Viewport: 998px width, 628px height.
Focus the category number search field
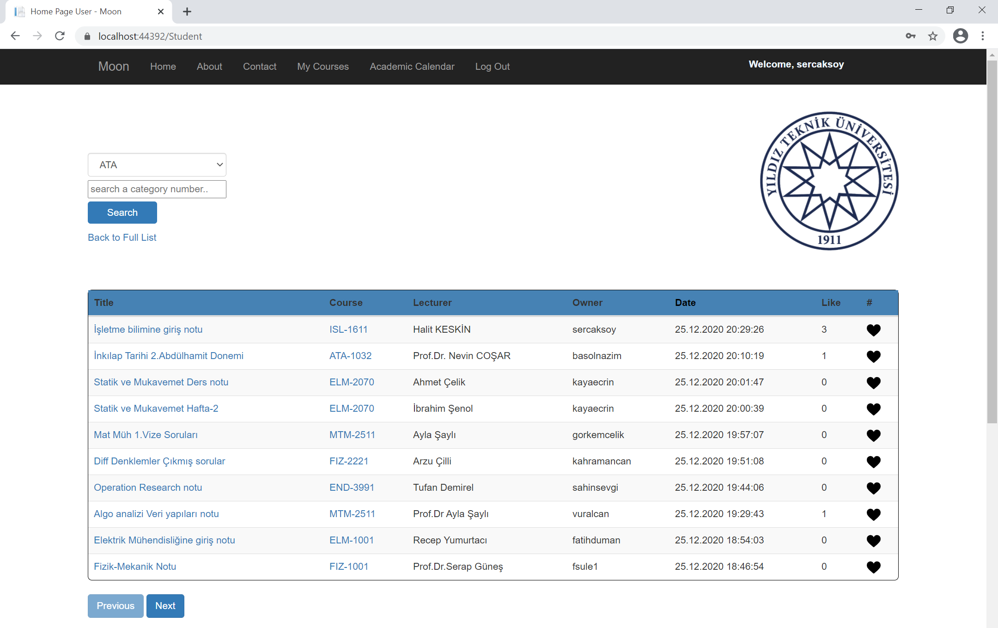pyautogui.click(x=157, y=189)
